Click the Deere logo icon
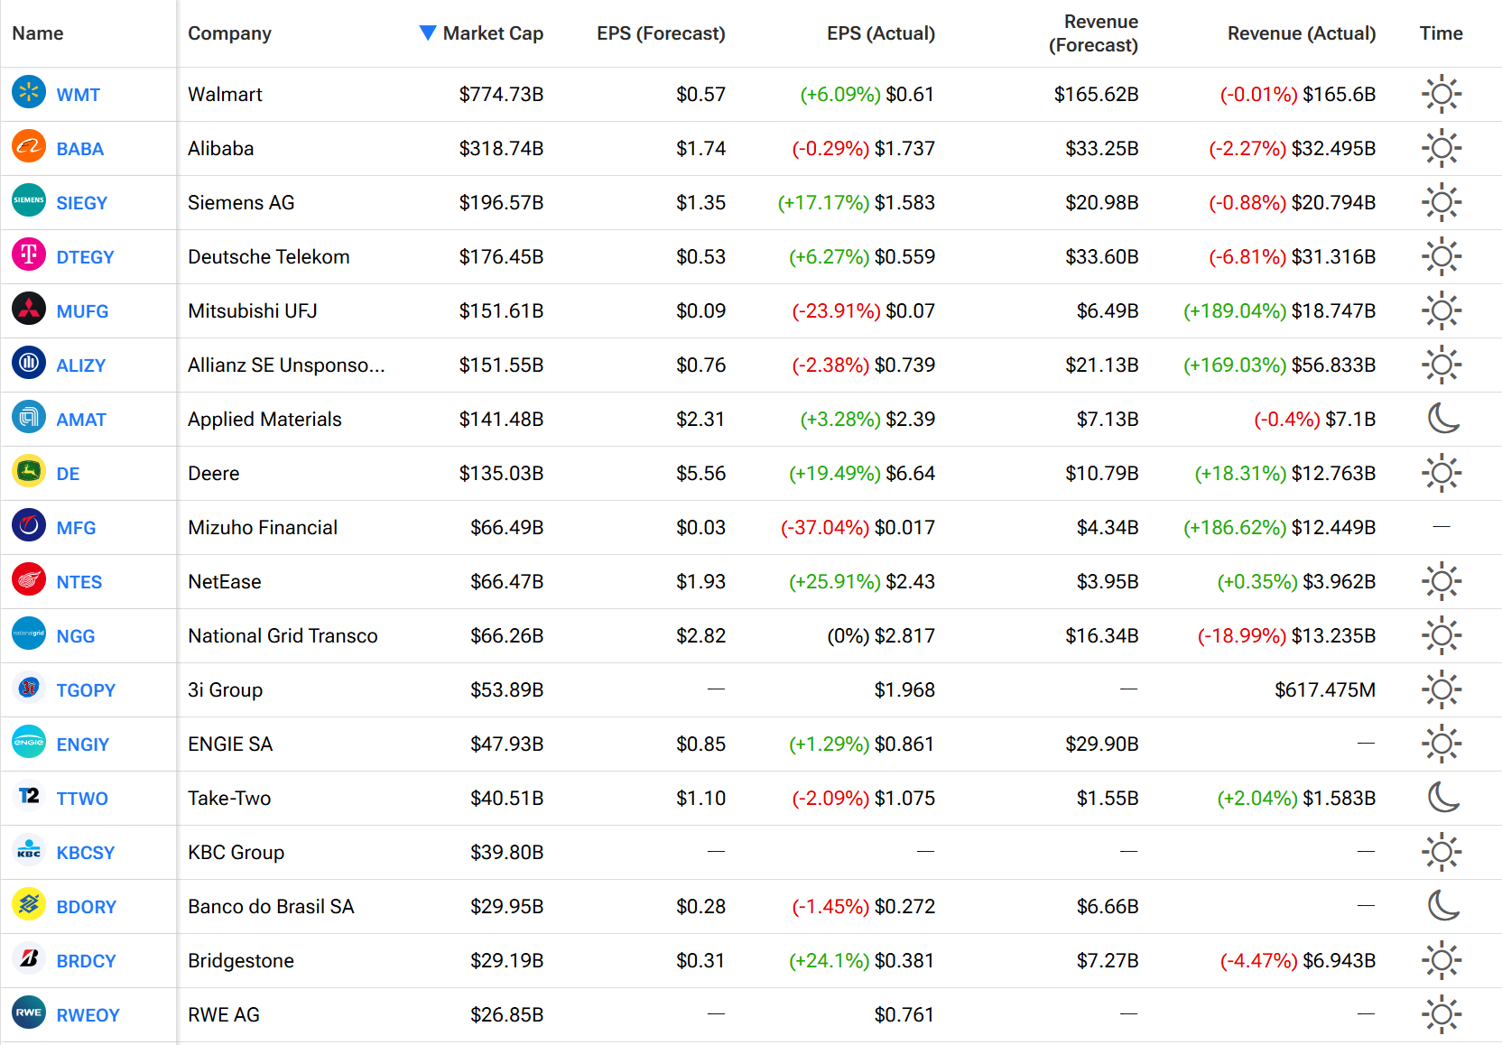 click(29, 471)
